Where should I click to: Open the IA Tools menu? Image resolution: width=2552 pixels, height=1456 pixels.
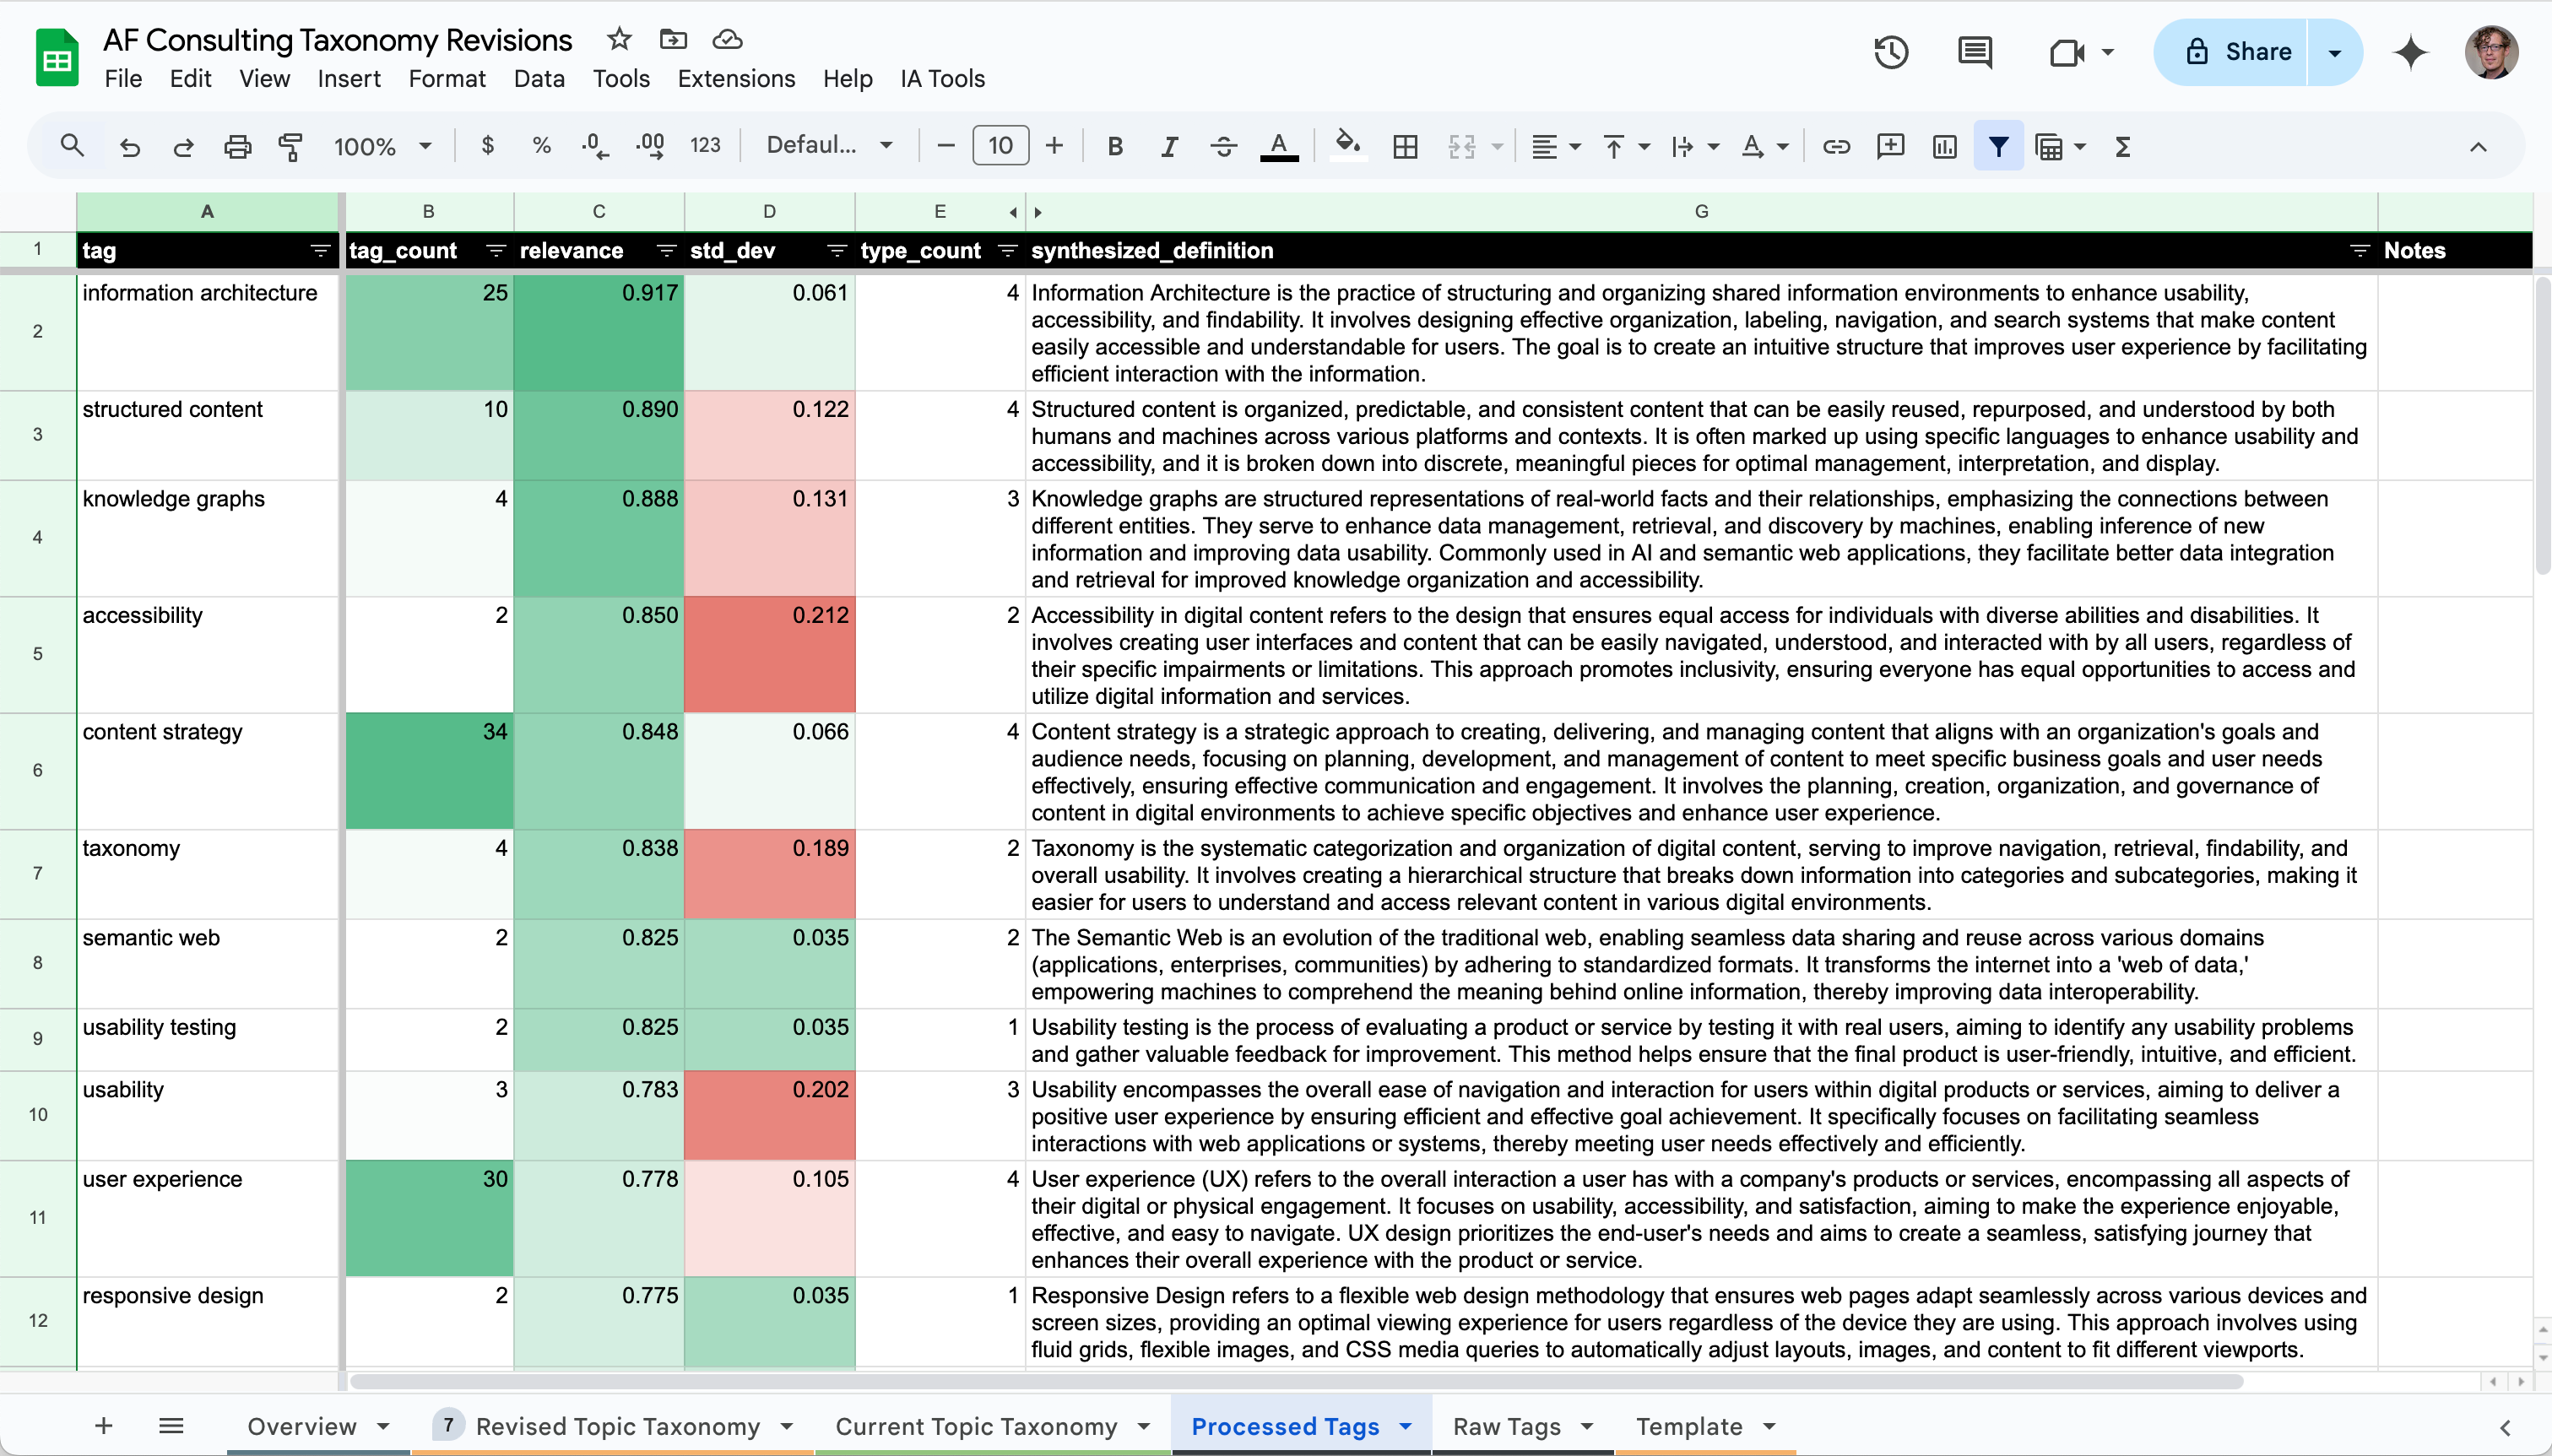click(943, 78)
